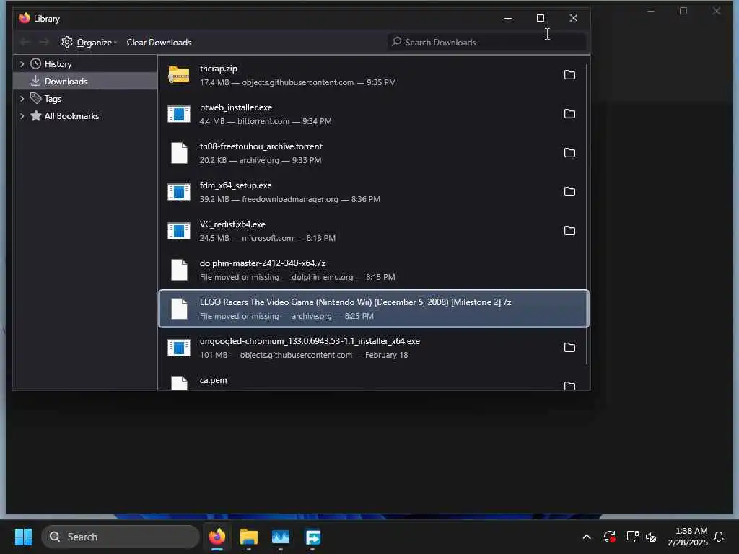Image resolution: width=739 pixels, height=554 pixels.
Task: Maximize the Library window
Action: [541, 18]
